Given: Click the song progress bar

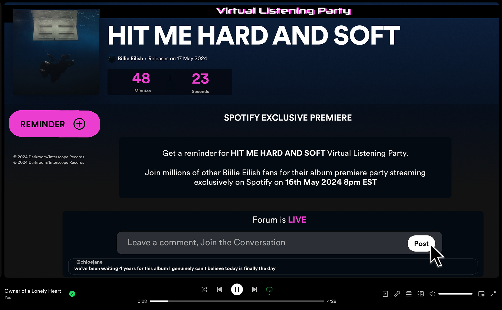Looking at the screenshot, I should [237, 301].
